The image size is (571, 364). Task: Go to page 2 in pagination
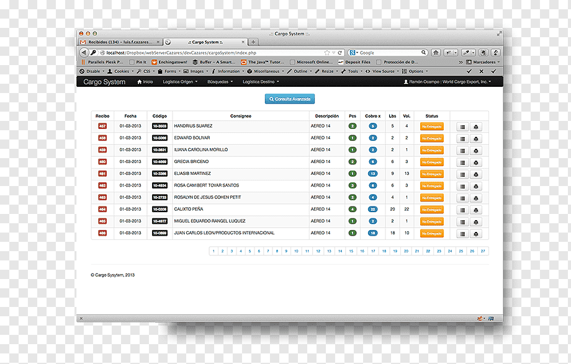222,251
